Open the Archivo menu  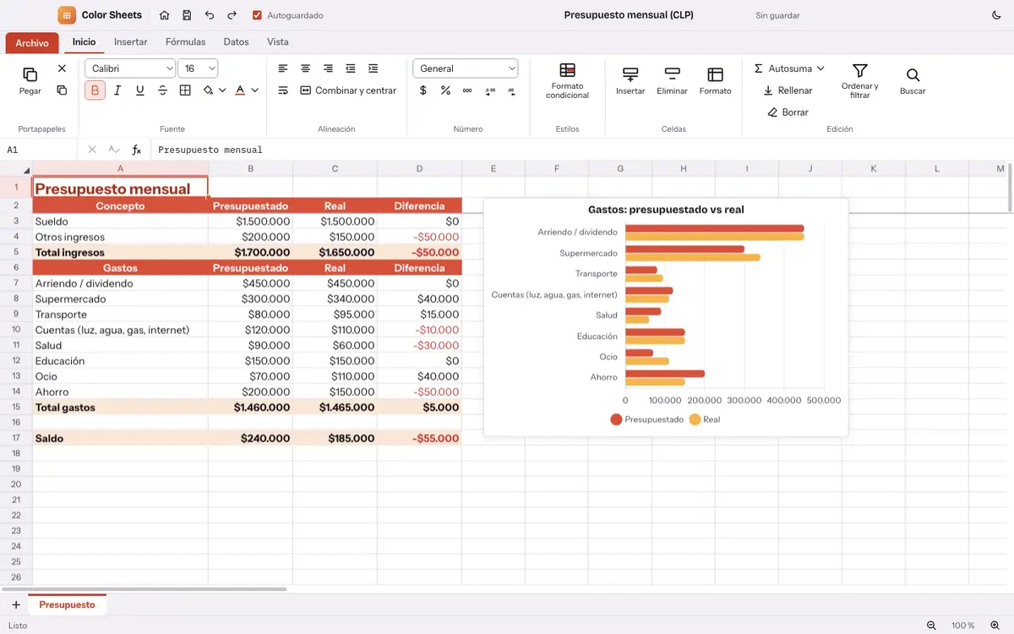coord(32,43)
